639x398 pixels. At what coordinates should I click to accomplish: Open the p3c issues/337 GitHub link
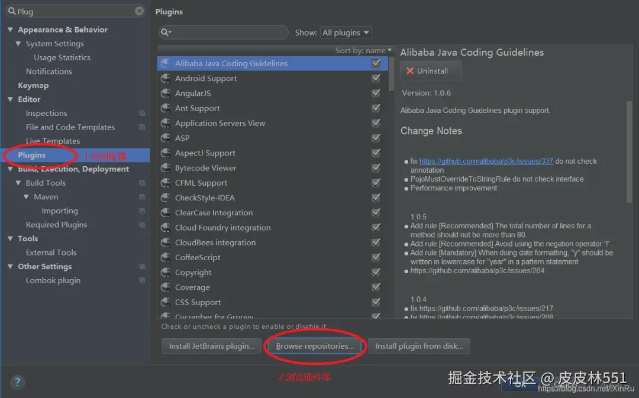point(486,161)
